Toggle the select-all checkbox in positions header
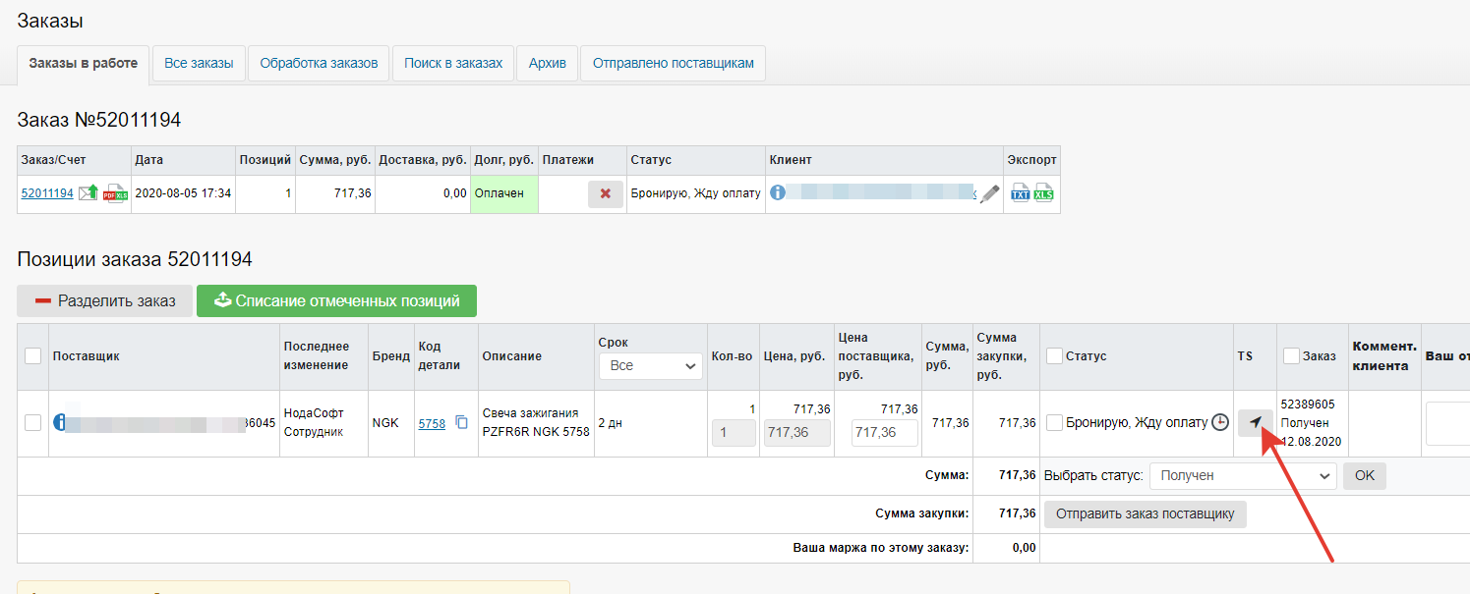The width and height of the screenshot is (1470, 594). point(32,356)
